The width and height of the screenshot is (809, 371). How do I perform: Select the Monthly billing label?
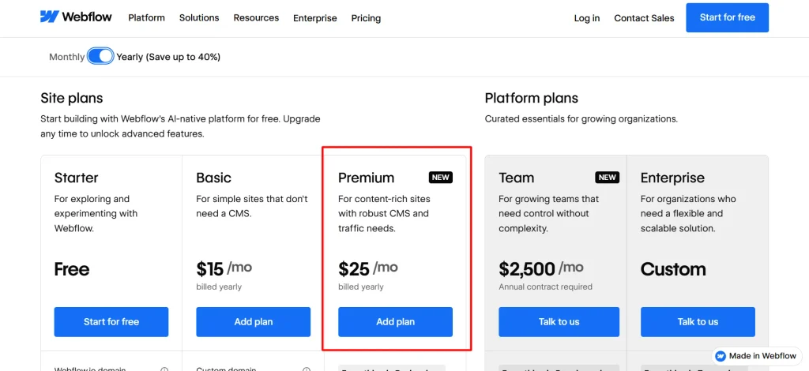(66, 57)
